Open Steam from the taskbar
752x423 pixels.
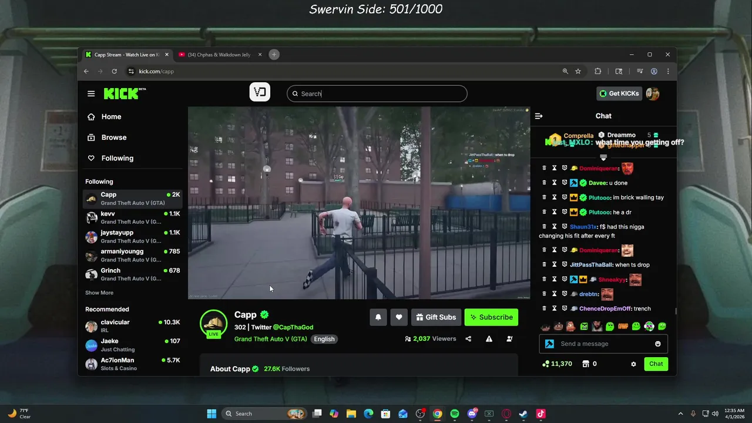(x=523, y=414)
